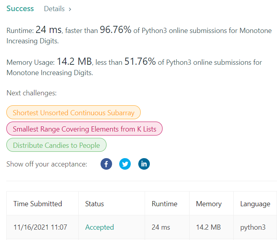
Task: Click the 'Show off your acceptance' label
Action: (46, 164)
